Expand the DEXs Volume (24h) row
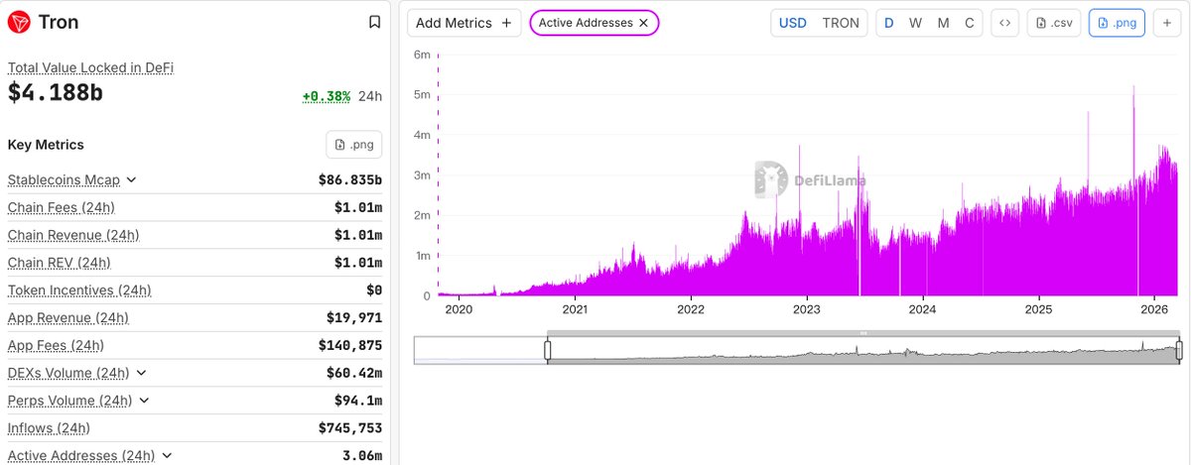This screenshot has height=465, width=1191. click(x=141, y=373)
